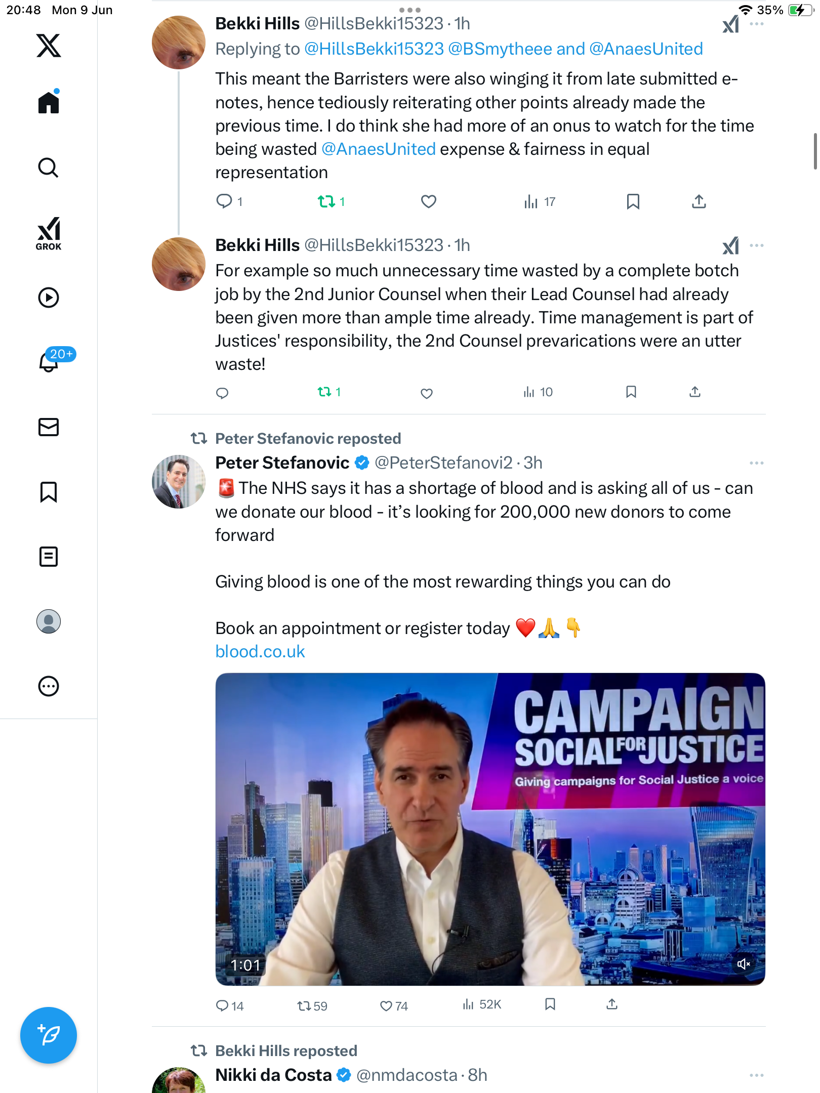Undo repost on Bekki Hills' Barristers reply
820x1093 pixels.
326,202
